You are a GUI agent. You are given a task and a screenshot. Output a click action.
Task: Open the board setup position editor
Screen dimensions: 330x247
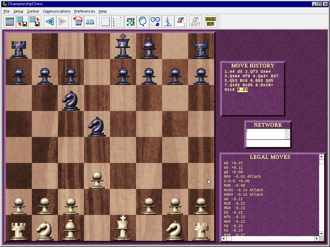(130, 21)
